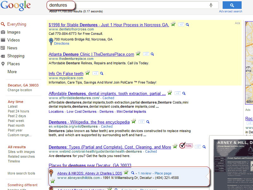Click the map pin A icon near Holcomb Bridge Rd

pyautogui.click(x=51, y=41)
